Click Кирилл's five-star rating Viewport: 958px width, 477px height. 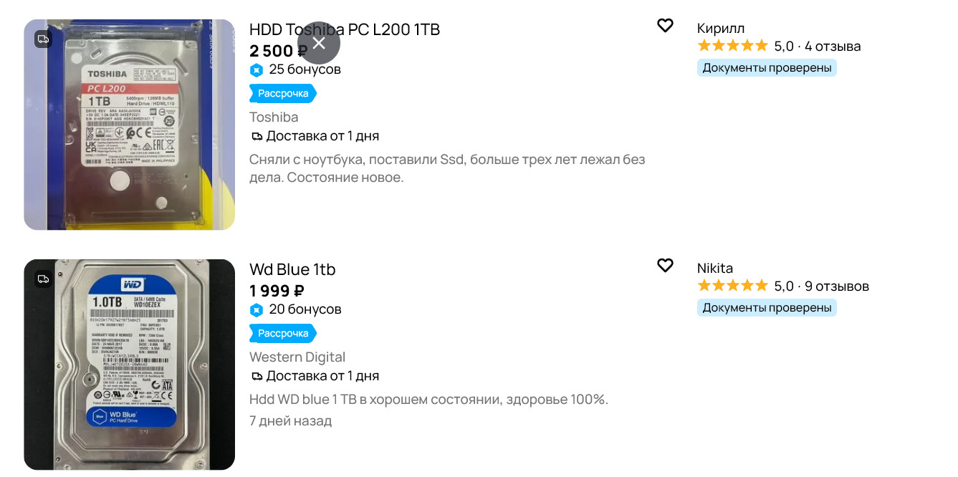732,47
